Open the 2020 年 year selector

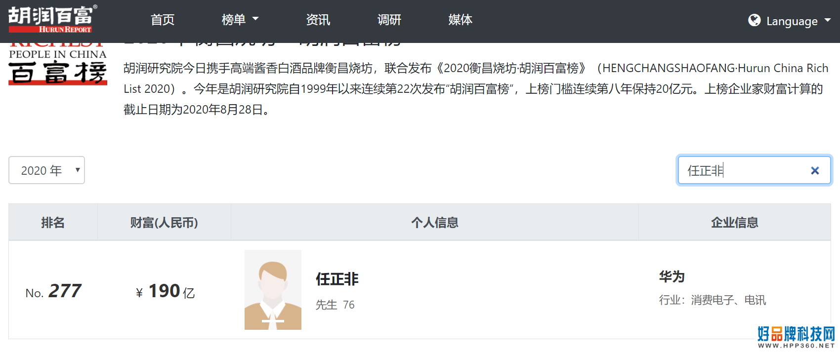[x=46, y=170]
